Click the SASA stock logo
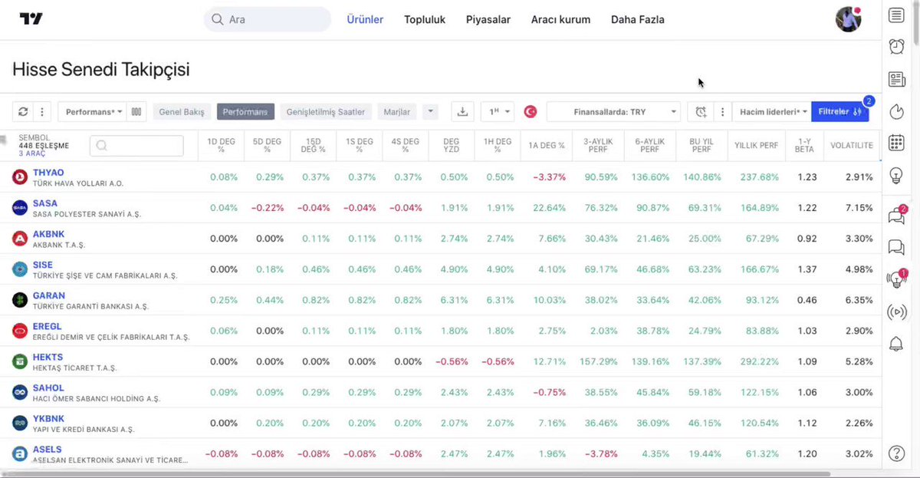Image resolution: width=920 pixels, height=478 pixels. point(20,208)
